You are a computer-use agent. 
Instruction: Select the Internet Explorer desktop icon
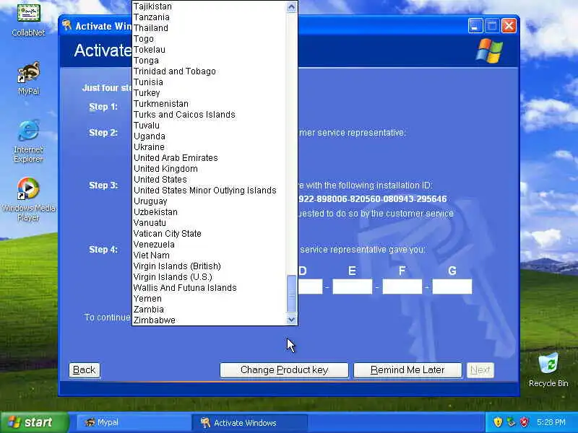(x=28, y=141)
